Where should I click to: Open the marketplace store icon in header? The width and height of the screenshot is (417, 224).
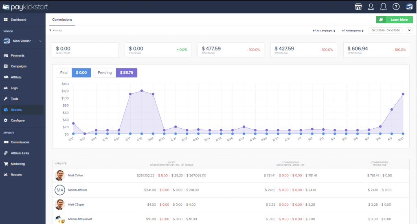[359, 7]
